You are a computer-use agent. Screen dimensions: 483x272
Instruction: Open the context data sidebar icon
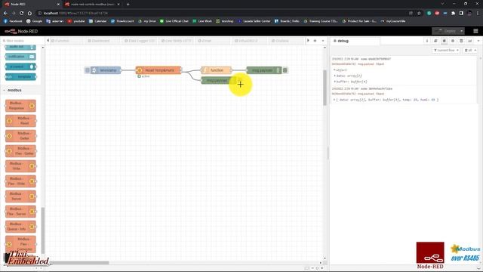(x=461, y=41)
